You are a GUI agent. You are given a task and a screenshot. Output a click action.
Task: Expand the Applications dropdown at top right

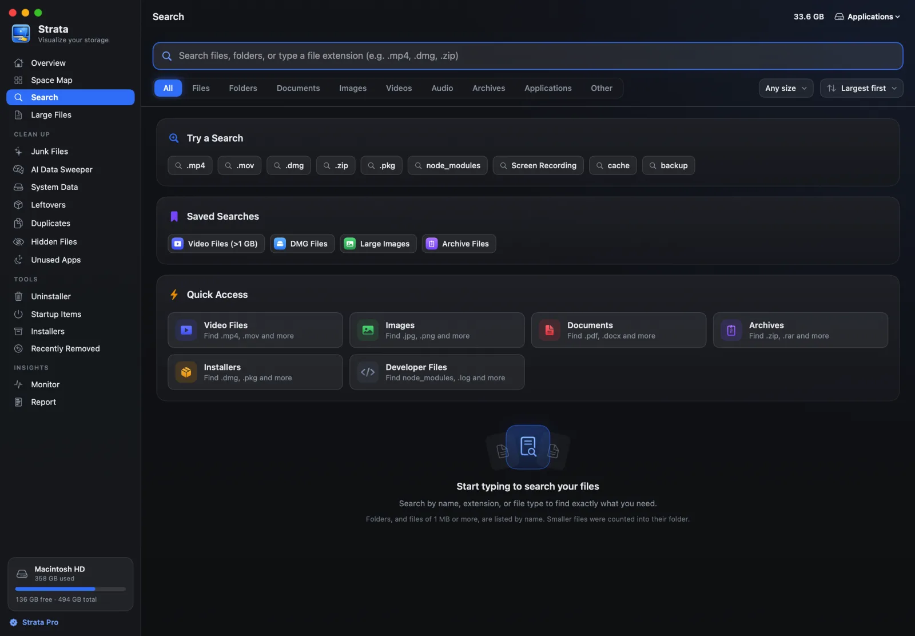867,17
